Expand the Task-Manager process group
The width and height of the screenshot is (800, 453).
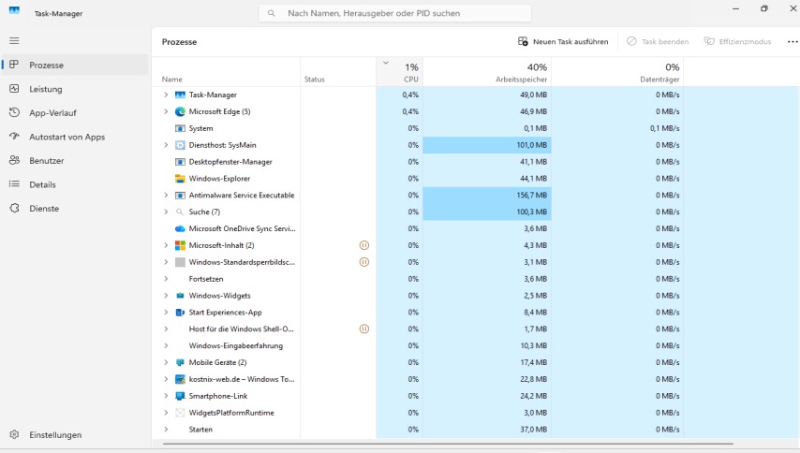(x=166, y=95)
